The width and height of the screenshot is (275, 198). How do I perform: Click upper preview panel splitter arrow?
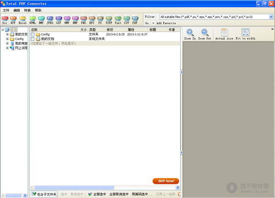coord(181,72)
